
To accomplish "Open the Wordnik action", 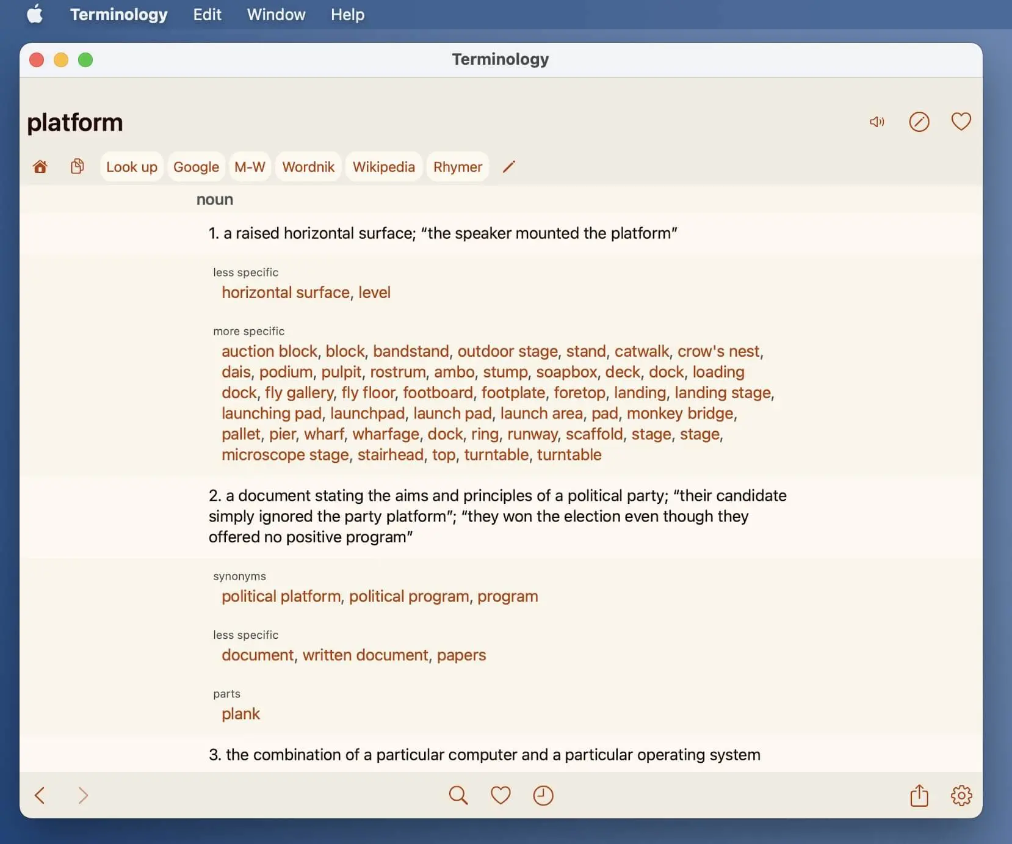I will 308,167.
